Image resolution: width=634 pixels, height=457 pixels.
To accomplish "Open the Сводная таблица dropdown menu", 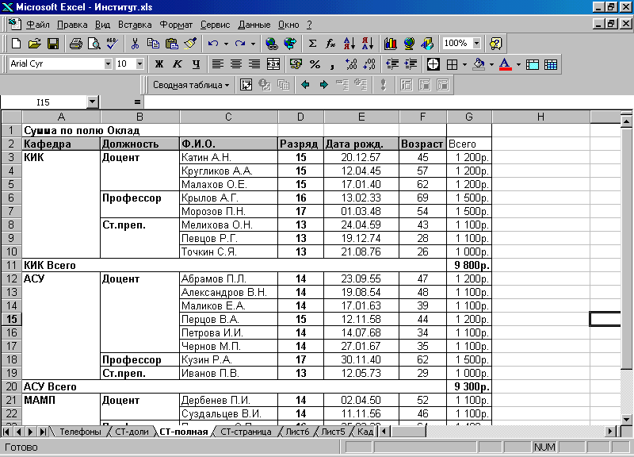I will point(191,85).
